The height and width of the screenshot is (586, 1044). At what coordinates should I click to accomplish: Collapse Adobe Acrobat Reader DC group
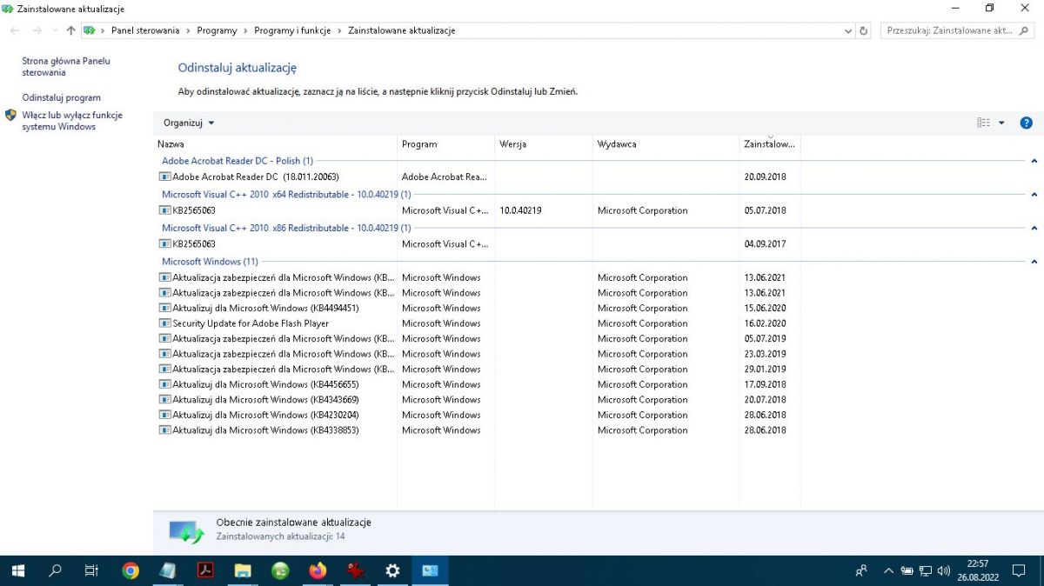(1034, 161)
